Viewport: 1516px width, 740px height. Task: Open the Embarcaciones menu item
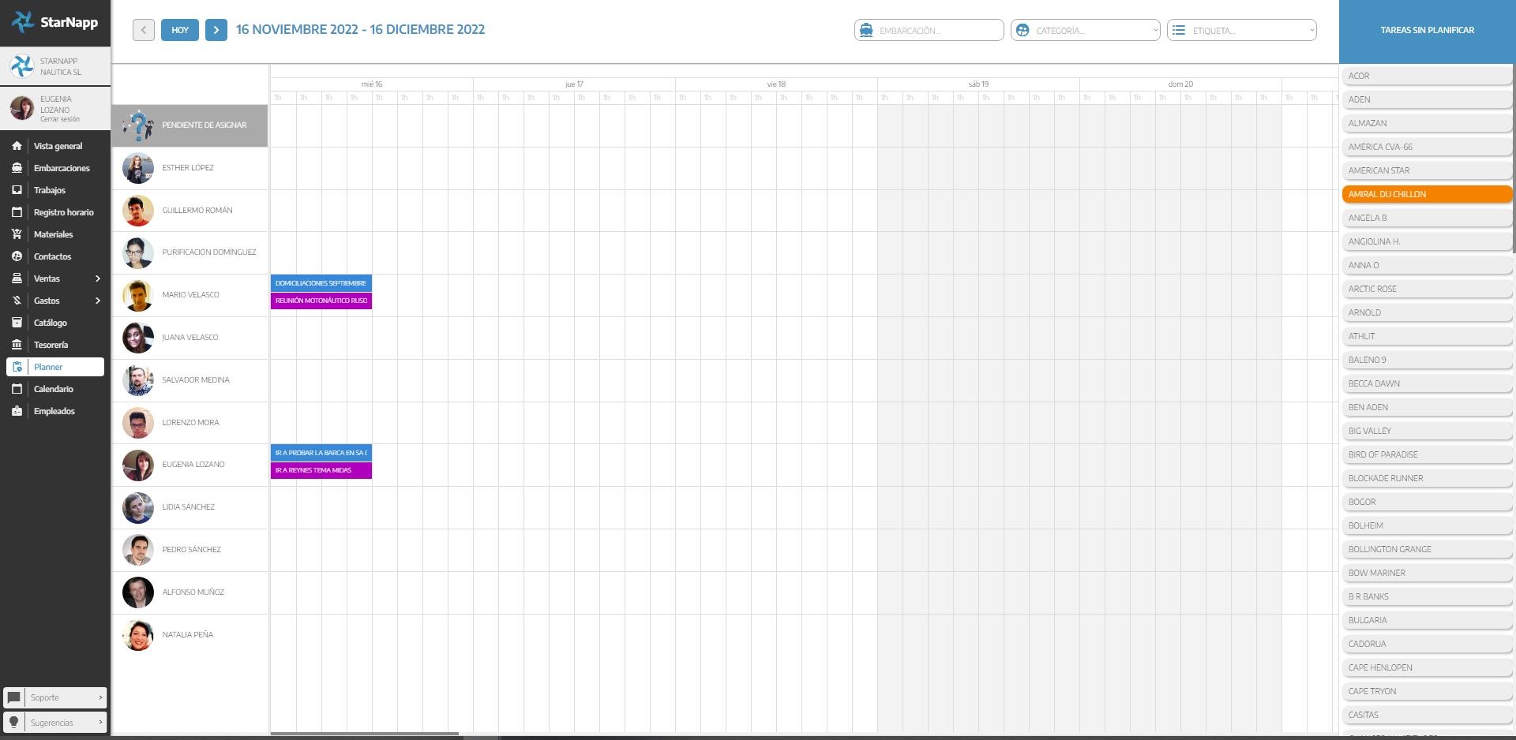click(x=62, y=168)
